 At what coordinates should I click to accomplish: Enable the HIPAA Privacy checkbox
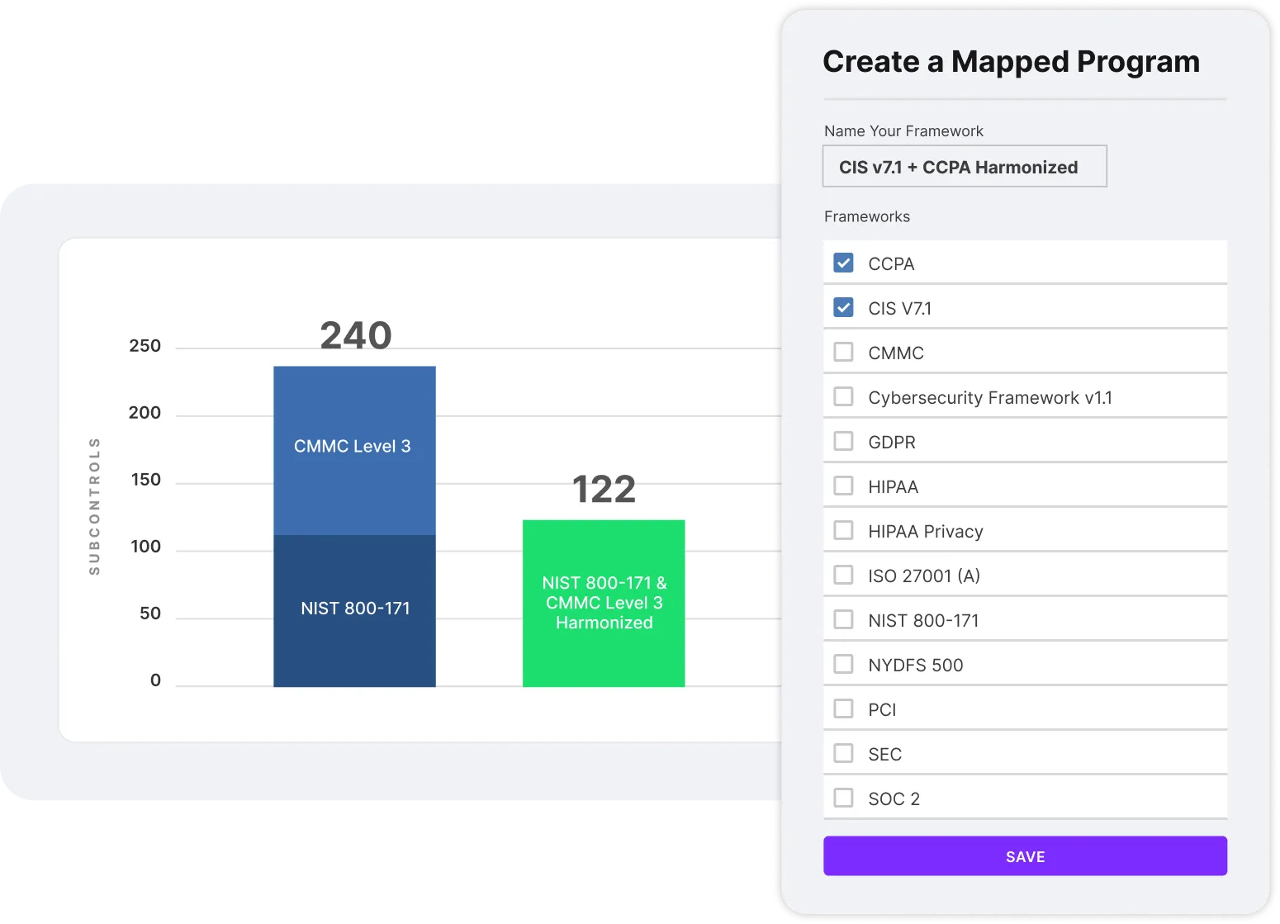tap(843, 531)
